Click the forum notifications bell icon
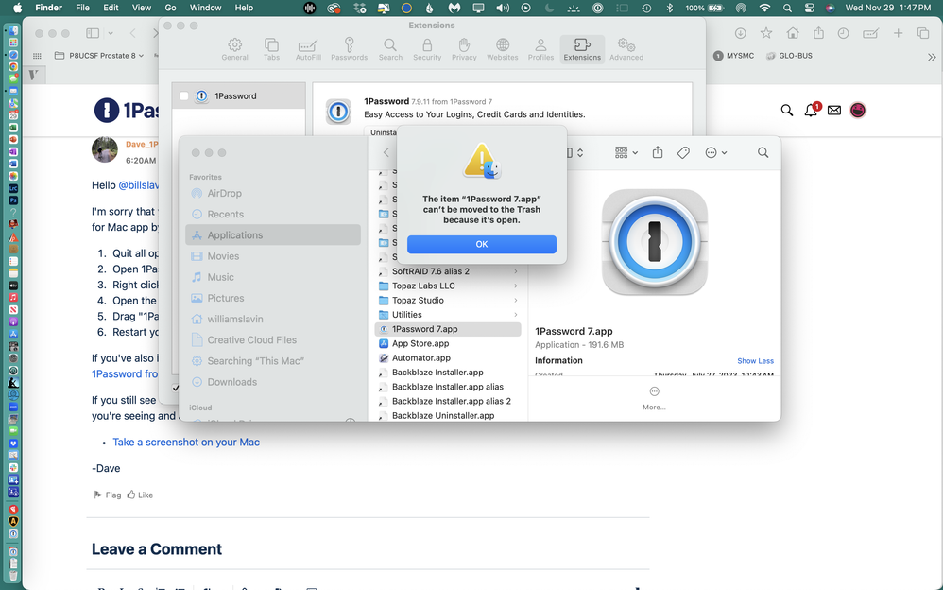The image size is (943, 590). [811, 111]
